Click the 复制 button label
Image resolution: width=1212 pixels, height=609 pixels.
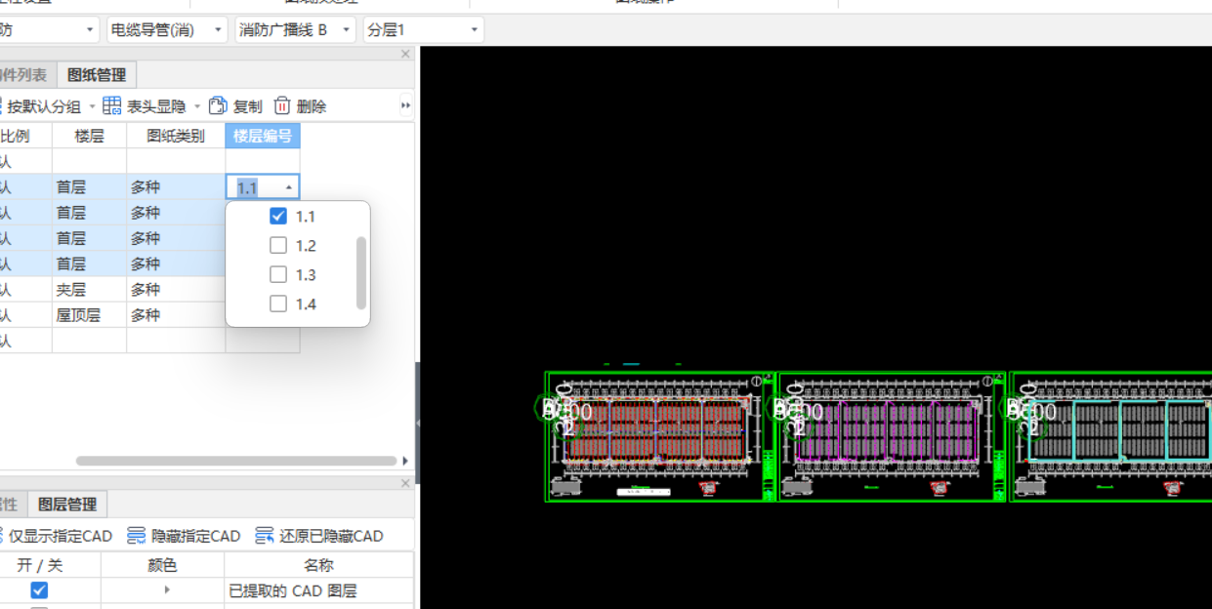point(248,106)
